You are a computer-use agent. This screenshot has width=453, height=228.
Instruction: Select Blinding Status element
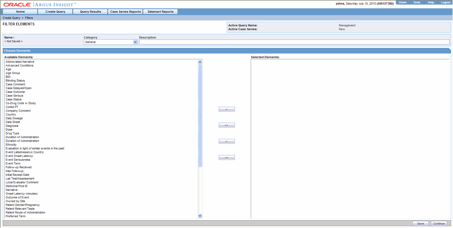[x=15, y=80]
